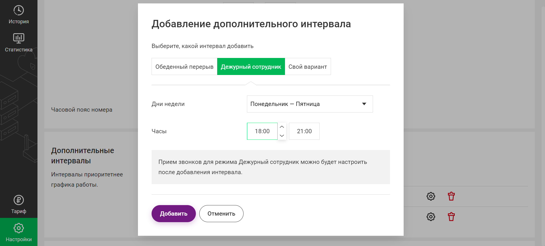Expand the Дни недели dropdown
Image resolution: width=545 pixels, height=246 pixels.
310,104
